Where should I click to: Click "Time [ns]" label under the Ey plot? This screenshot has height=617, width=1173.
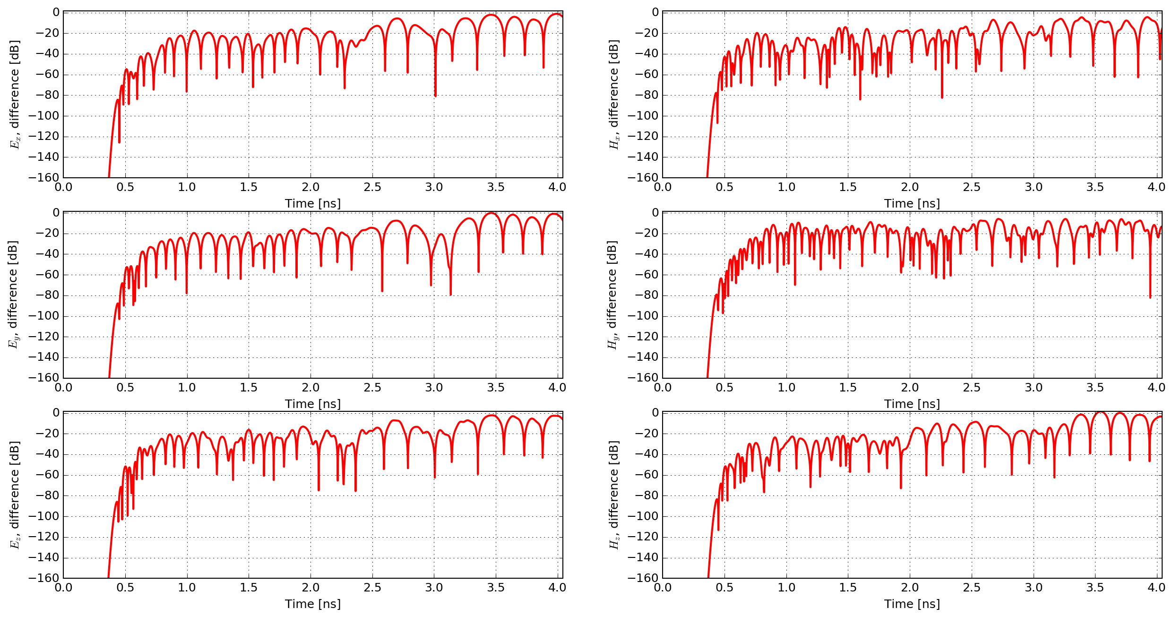point(313,404)
